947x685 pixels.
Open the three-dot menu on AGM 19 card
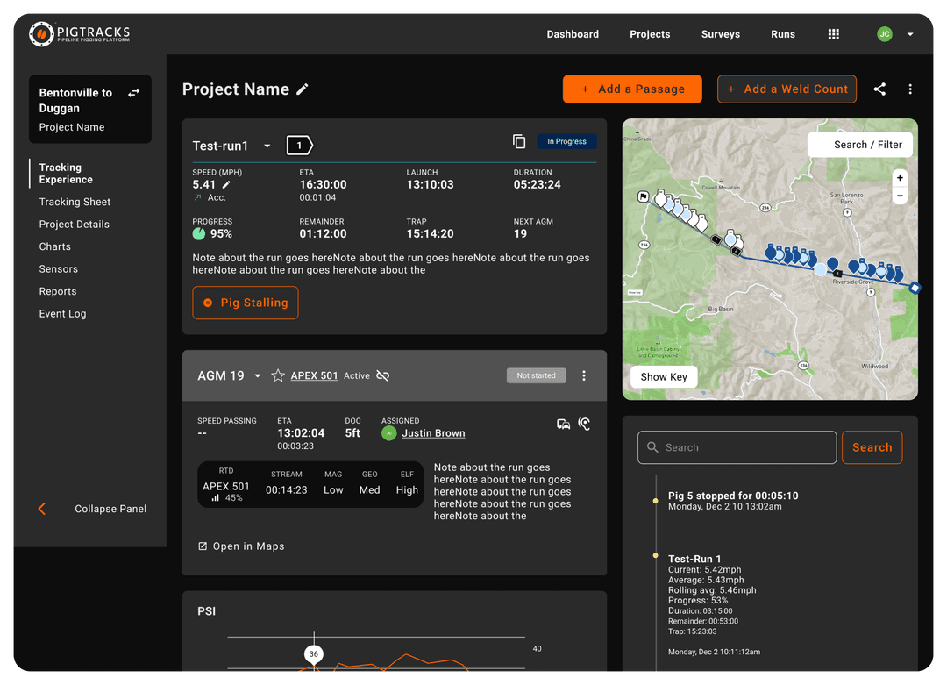[x=583, y=375]
